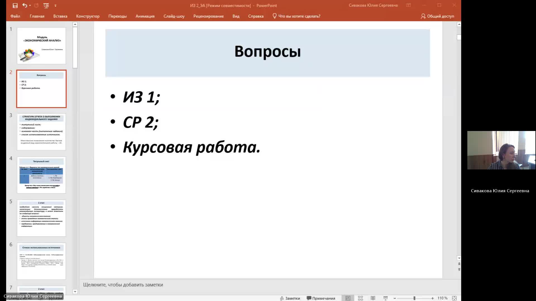Viewport: 536px width, 301px height.
Task: Switch to Reading view icon
Action: (x=373, y=298)
